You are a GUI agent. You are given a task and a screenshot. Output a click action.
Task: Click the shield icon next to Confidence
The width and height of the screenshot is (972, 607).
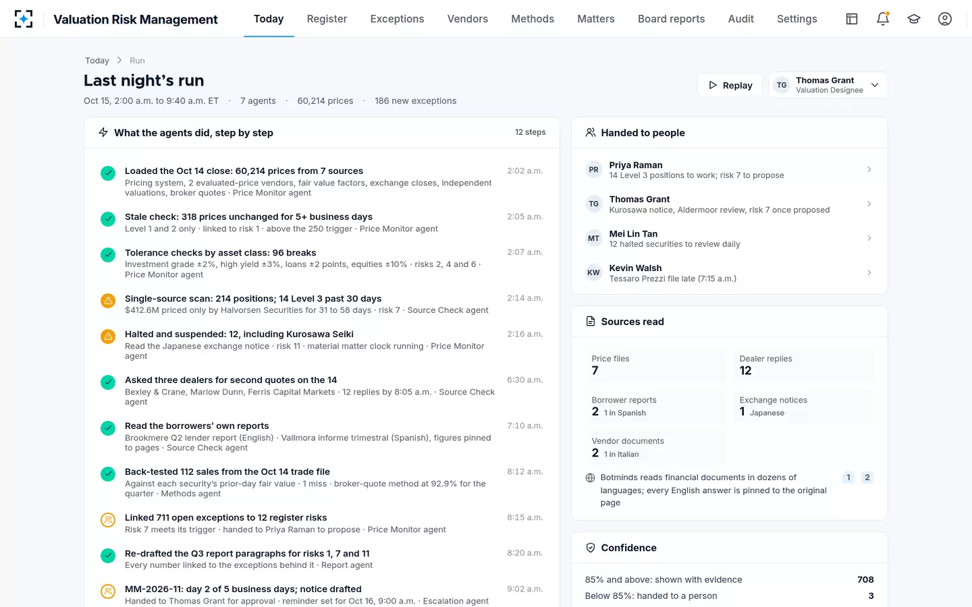click(591, 548)
